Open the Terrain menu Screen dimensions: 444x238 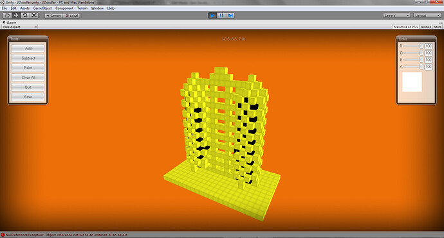coord(82,8)
